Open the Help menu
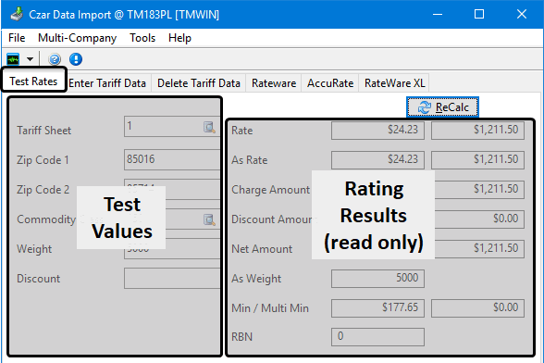Viewport: 544px width, 363px height. tap(179, 38)
